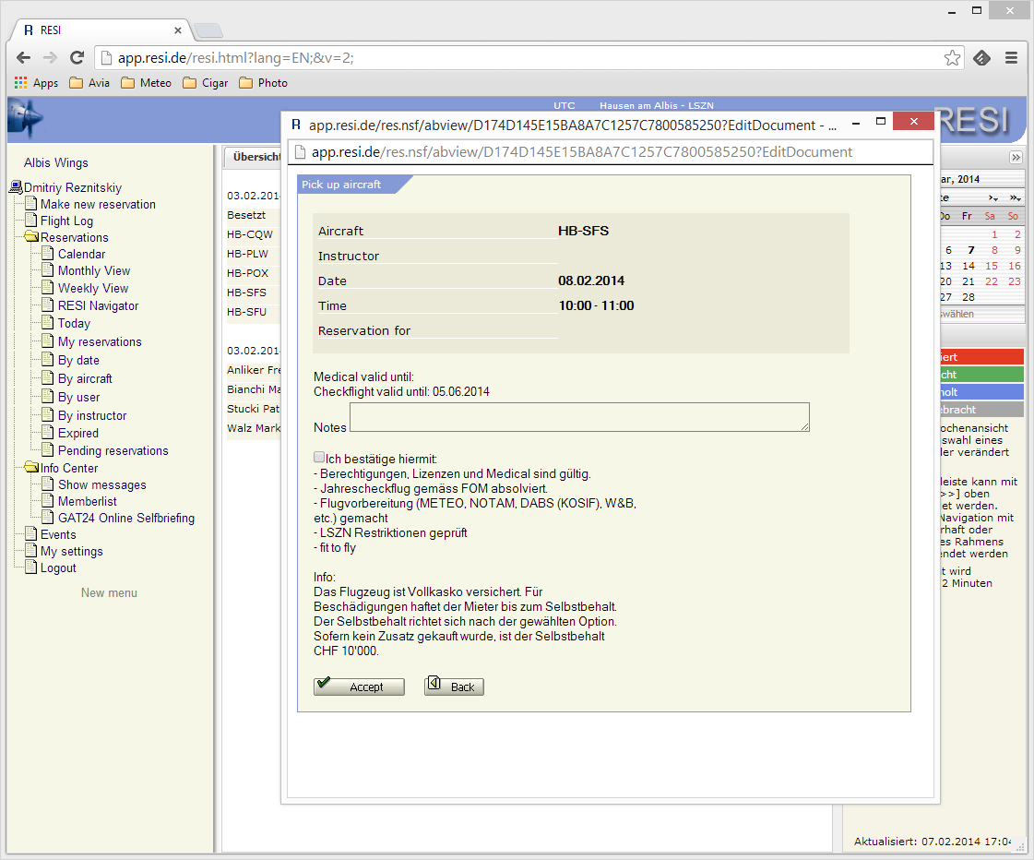This screenshot has width=1034, height=860.
Task: Open the Meteo bookmarks folder
Action: 146,83
